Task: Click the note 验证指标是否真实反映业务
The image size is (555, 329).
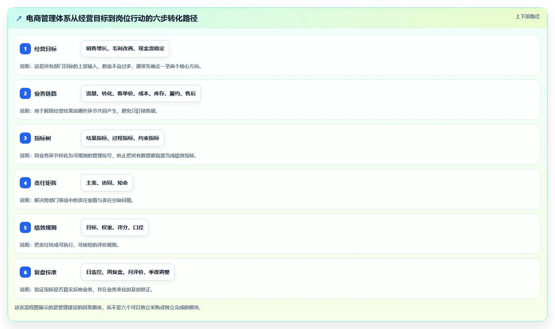Action: click(63, 290)
